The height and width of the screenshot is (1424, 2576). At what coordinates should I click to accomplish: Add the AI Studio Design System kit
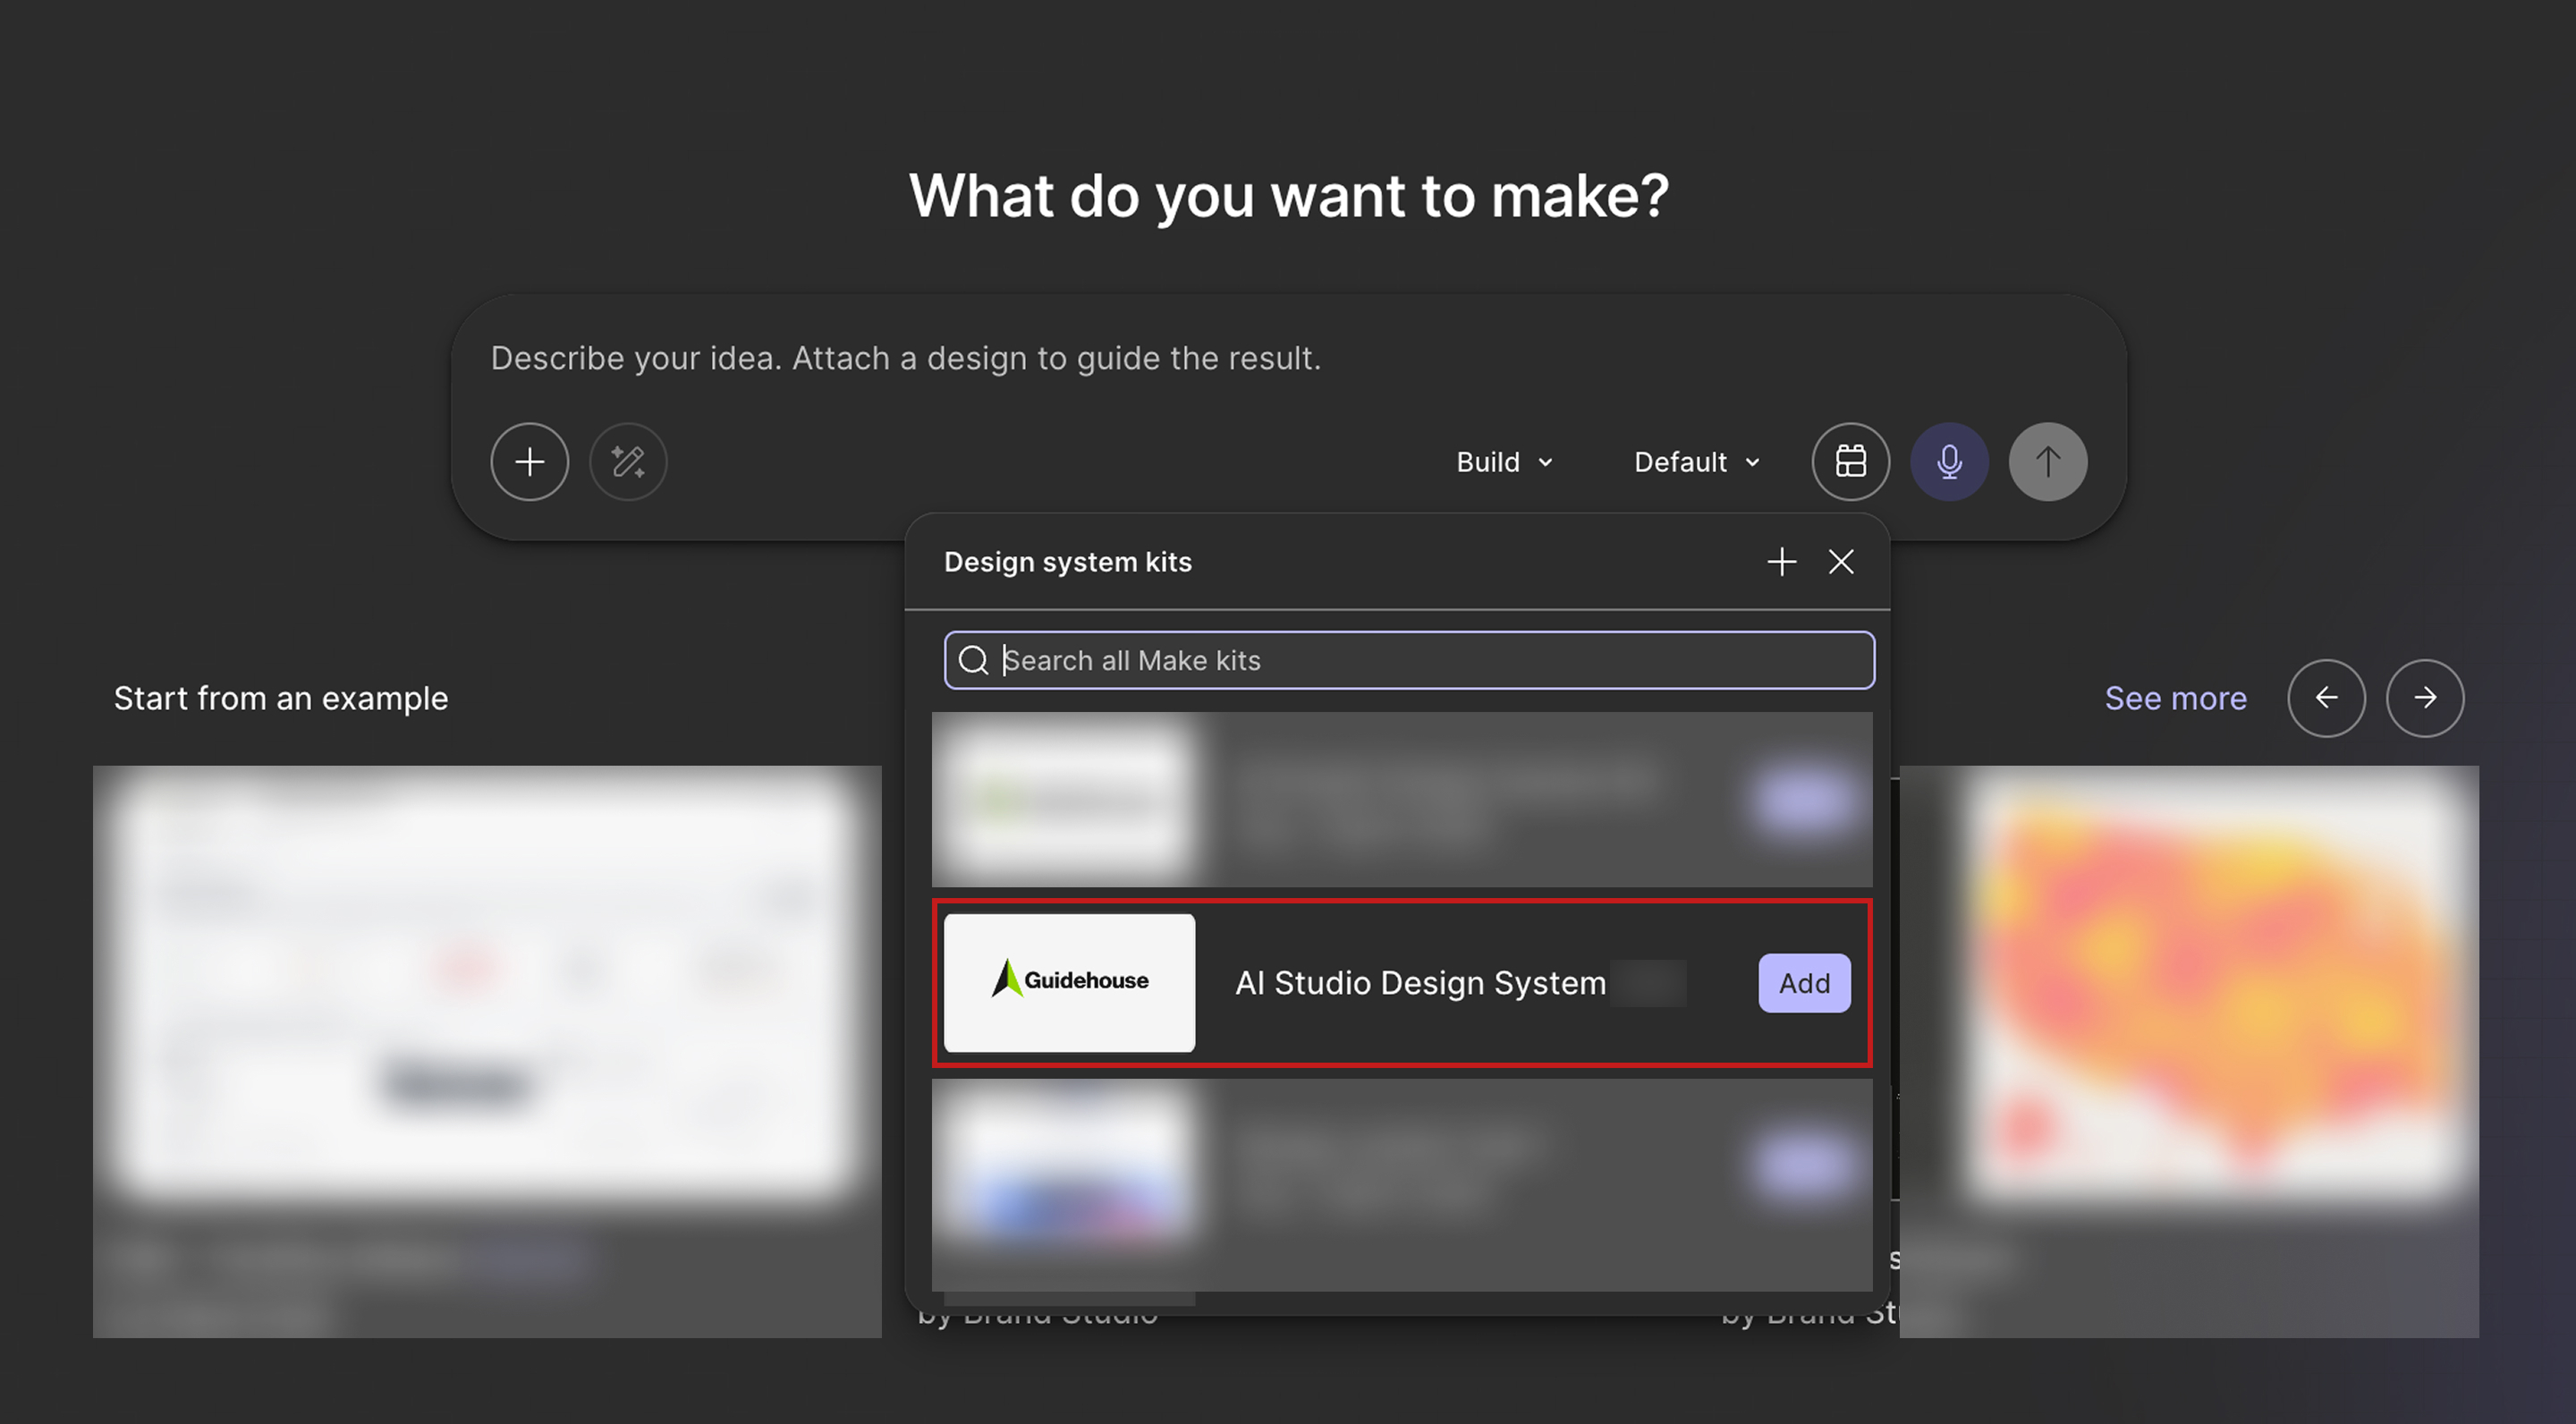point(1804,983)
